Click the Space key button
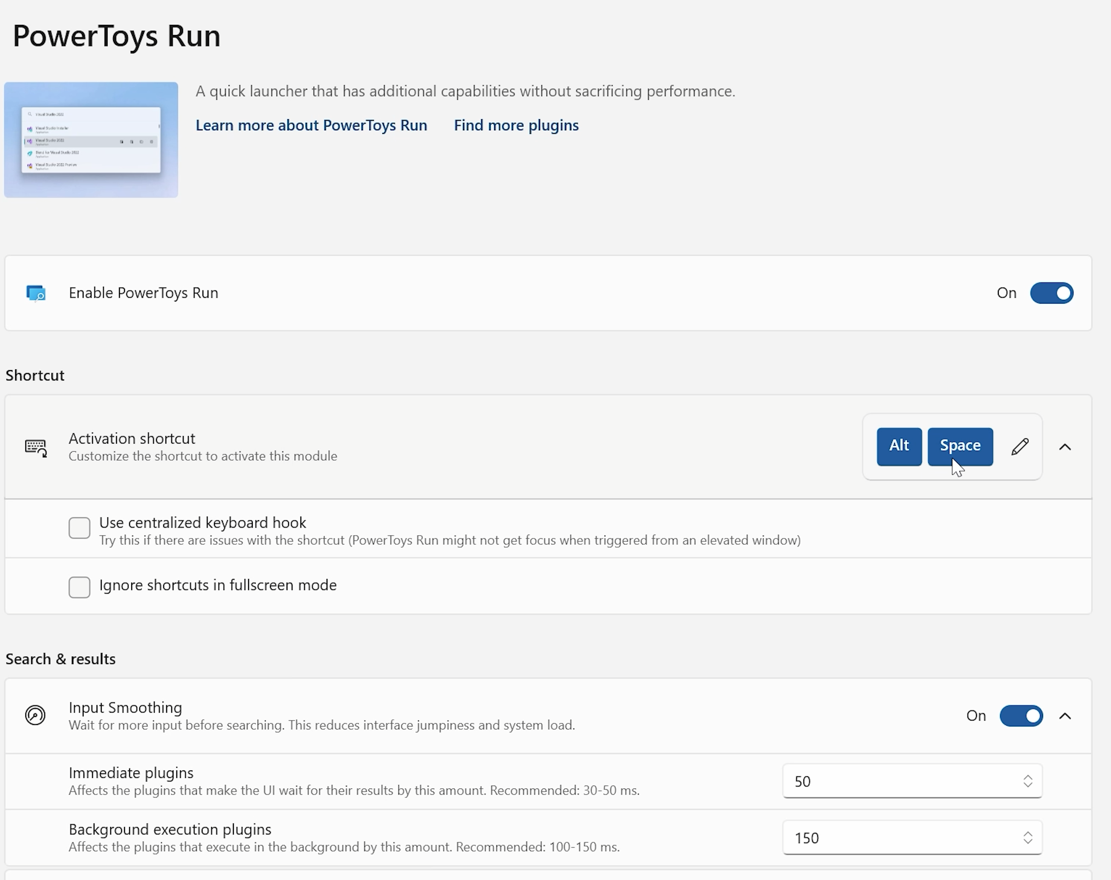 960,447
